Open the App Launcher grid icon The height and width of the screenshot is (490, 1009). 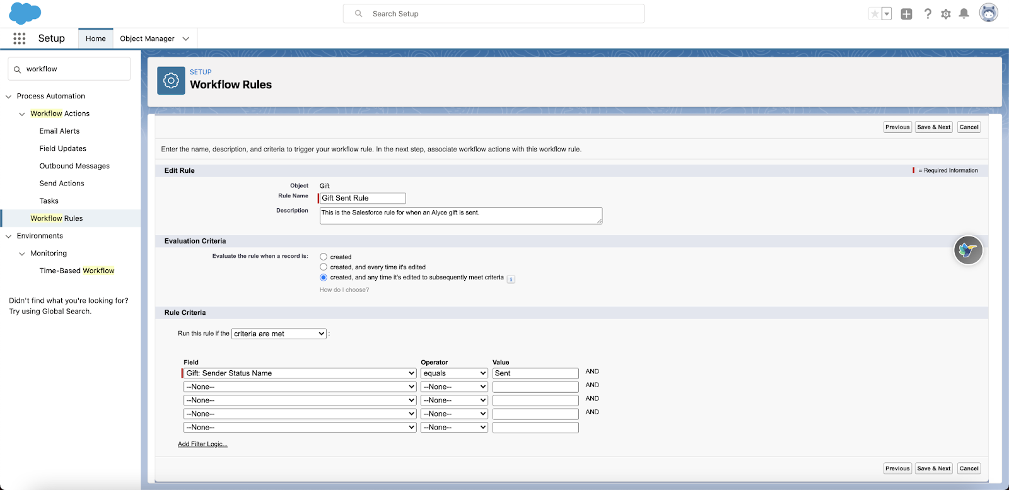click(x=20, y=38)
